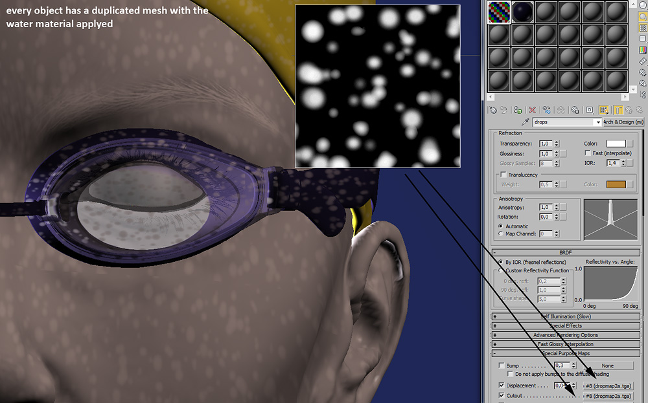This screenshot has width=648, height=403.
Task: Open material editor Options icon
Action: [643, 72]
